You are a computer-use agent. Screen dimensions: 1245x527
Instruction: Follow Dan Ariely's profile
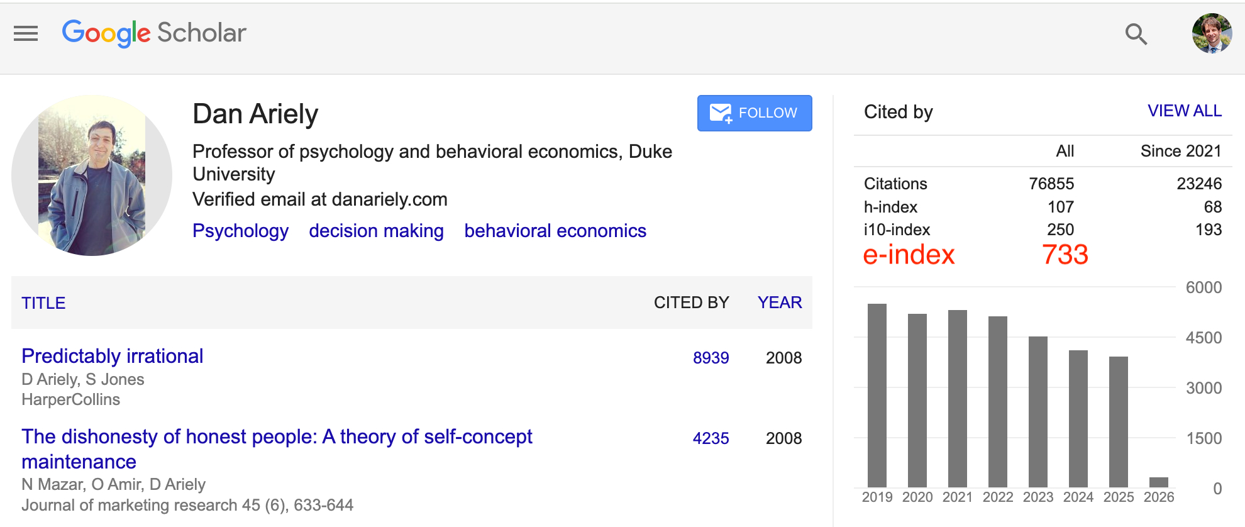[x=754, y=113]
